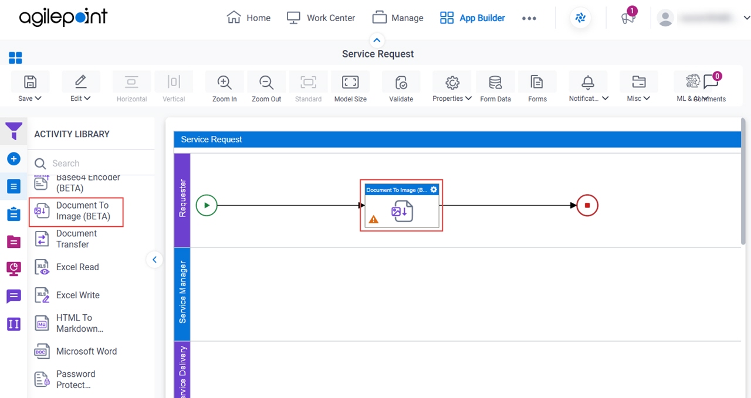Open the Document To Image activity gear
The height and width of the screenshot is (398, 751).
point(434,190)
